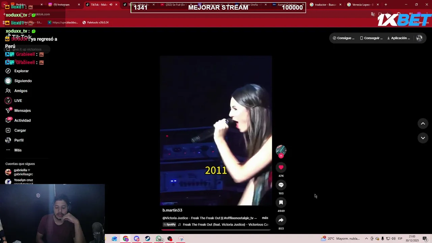
Task: Open the b.martin33 username link
Action: 172,210
